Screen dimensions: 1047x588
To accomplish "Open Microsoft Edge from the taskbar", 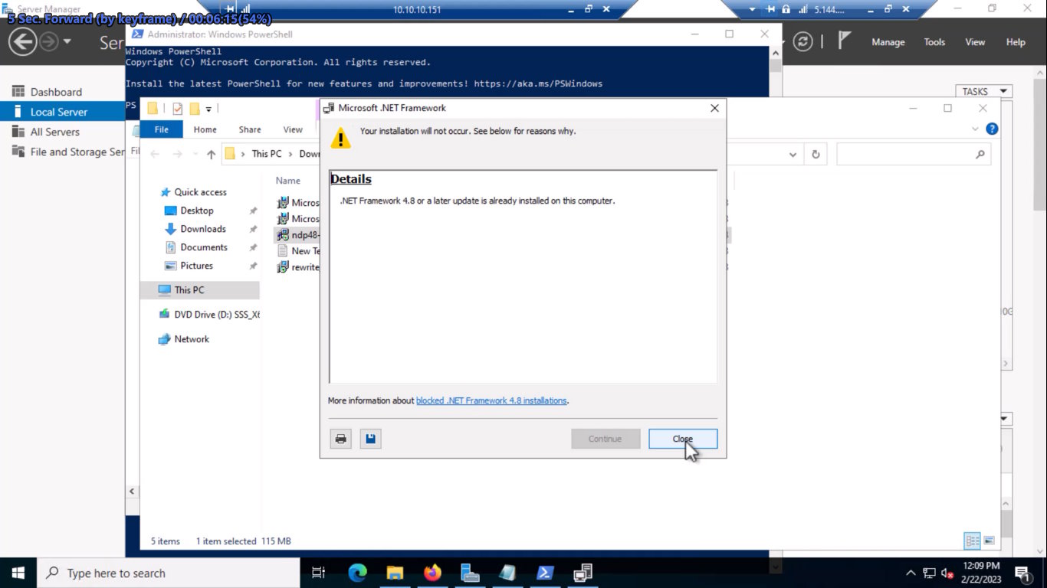I will tap(357, 573).
